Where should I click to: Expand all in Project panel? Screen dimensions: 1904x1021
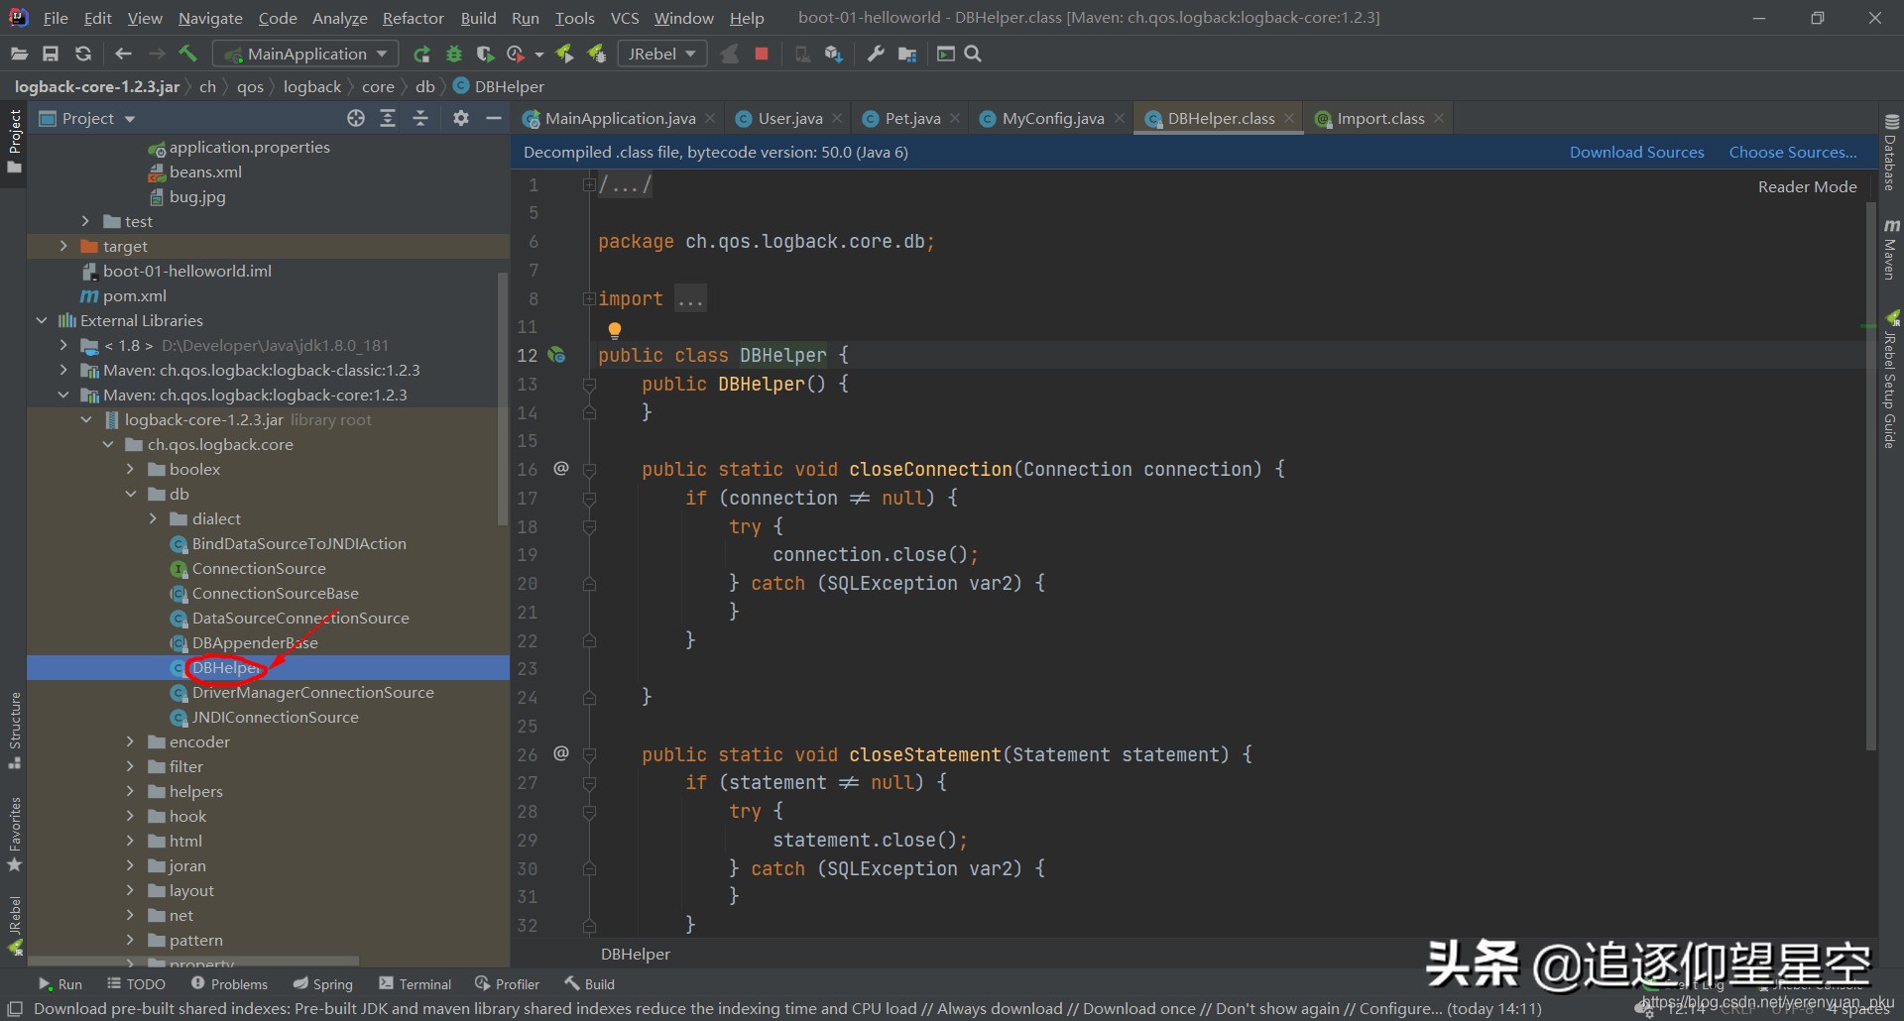pyautogui.click(x=388, y=118)
